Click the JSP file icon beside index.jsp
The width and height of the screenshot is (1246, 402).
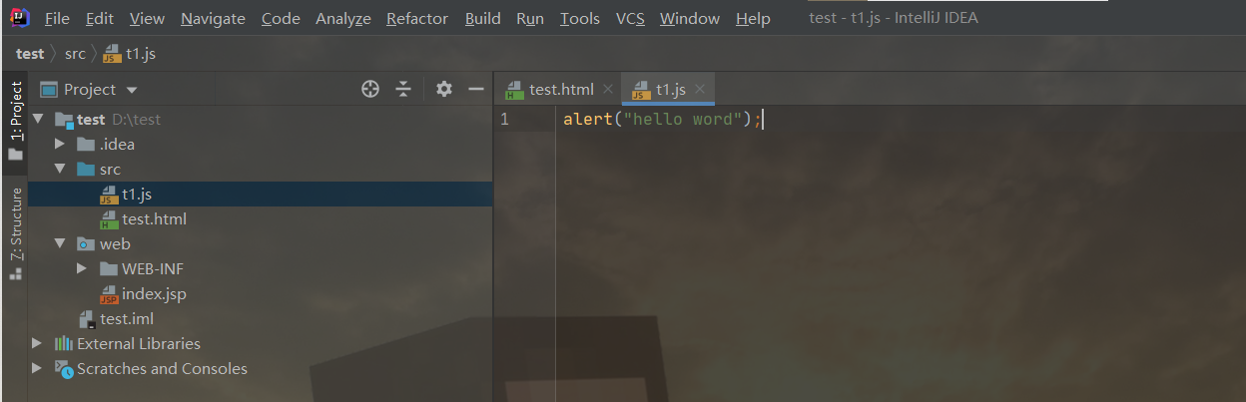click(109, 294)
